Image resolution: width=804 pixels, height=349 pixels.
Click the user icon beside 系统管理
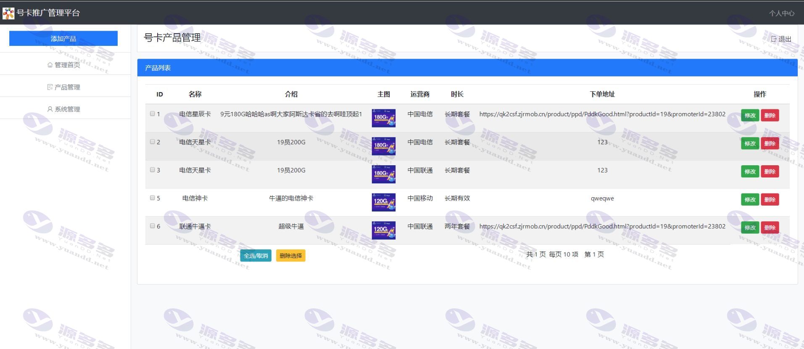(x=50, y=109)
